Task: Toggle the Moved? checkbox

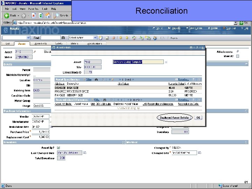Action: pos(238,56)
